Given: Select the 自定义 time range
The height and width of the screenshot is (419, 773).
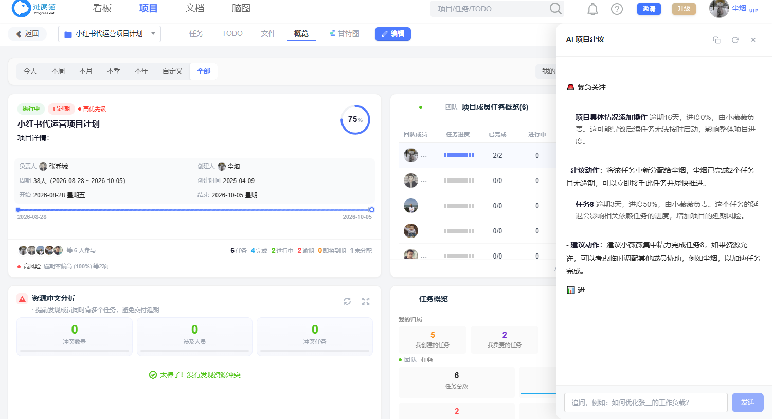Looking at the screenshot, I should click(172, 71).
